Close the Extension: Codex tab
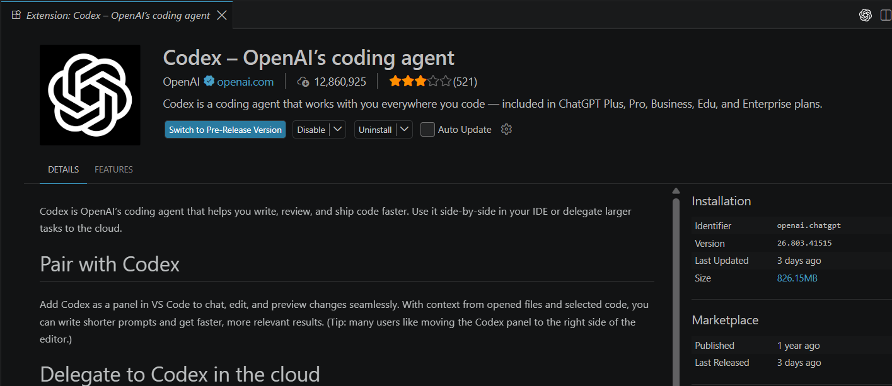 [x=221, y=15]
